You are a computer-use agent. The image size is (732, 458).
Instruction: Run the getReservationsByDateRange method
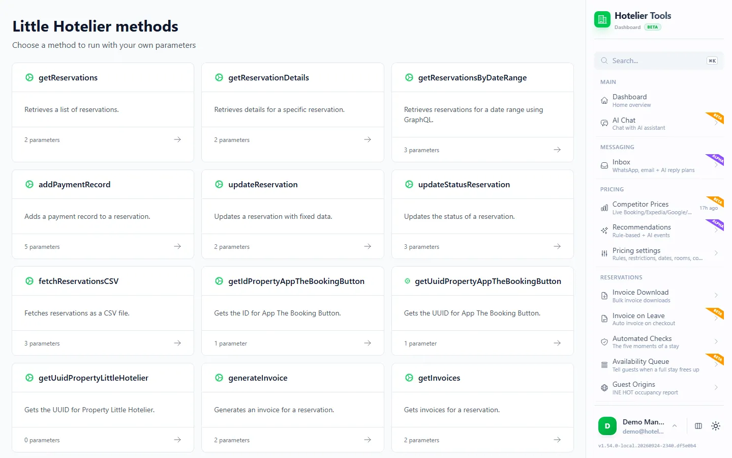coord(482,112)
